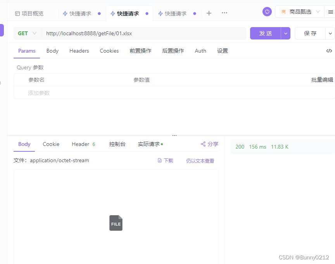Change the GET request method dropdown

point(28,33)
